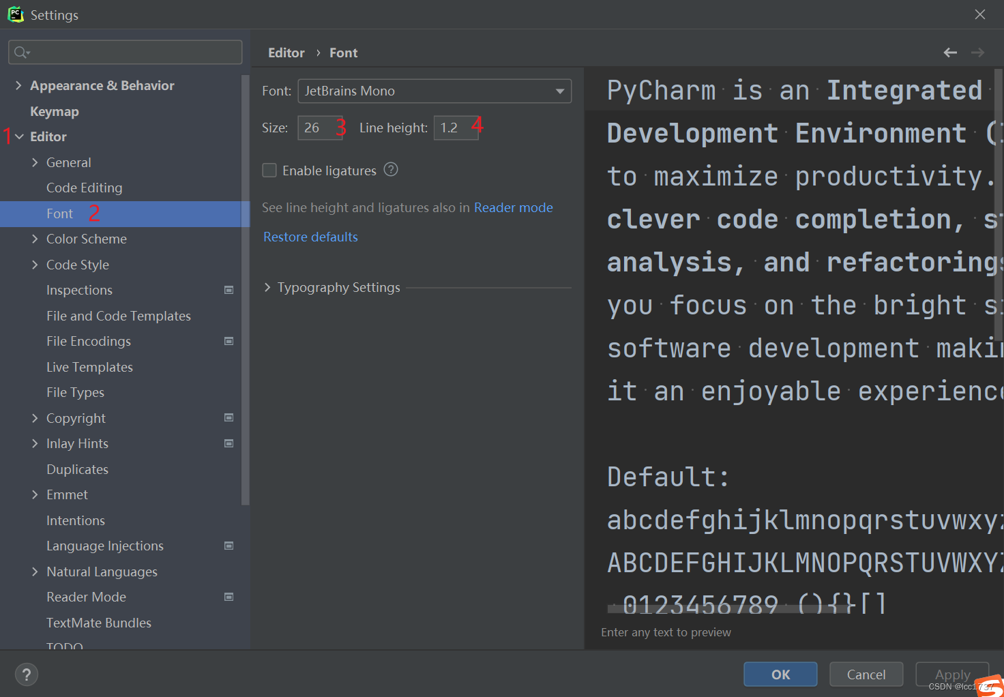Image resolution: width=1004 pixels, height=697 pixels.
Task: Expand Code Style node
Action: coord(35,265)
